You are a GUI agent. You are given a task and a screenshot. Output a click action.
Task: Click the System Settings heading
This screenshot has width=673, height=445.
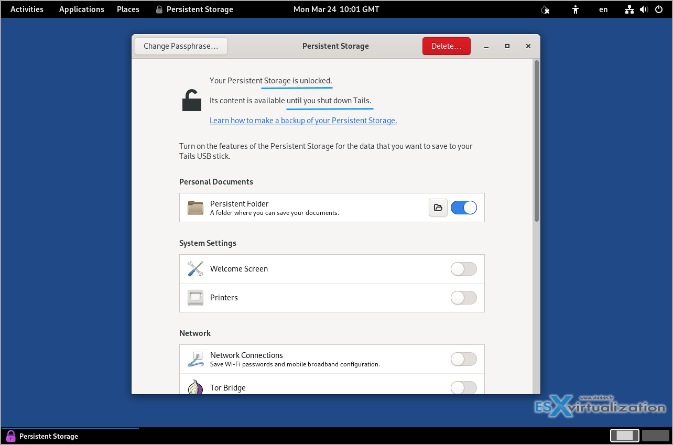tap(208, 243)
